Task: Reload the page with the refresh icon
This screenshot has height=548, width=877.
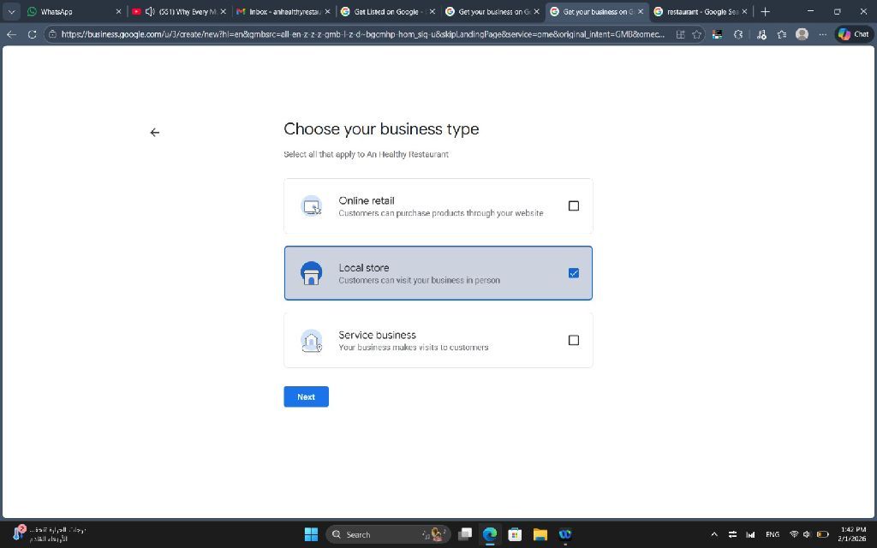Action: click(33, 34)
